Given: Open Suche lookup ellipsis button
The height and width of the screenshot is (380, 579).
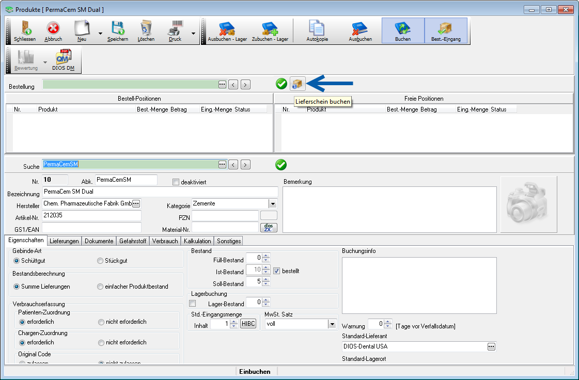Looking at the screenshot, I should pos(222,164).
